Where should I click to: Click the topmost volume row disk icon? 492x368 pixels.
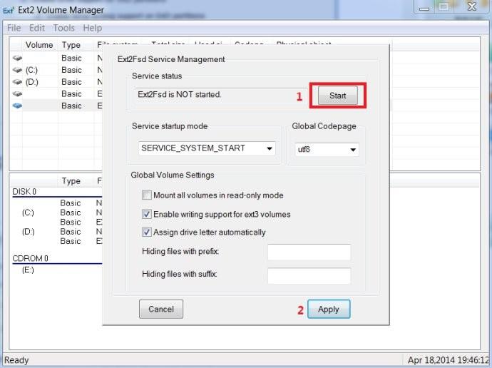pyautogui.click(x=17, y=58)
